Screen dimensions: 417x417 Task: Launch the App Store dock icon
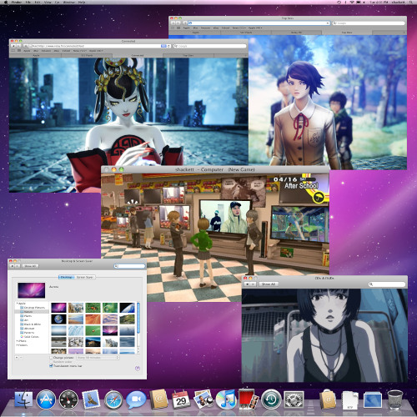tap(46, 399)
